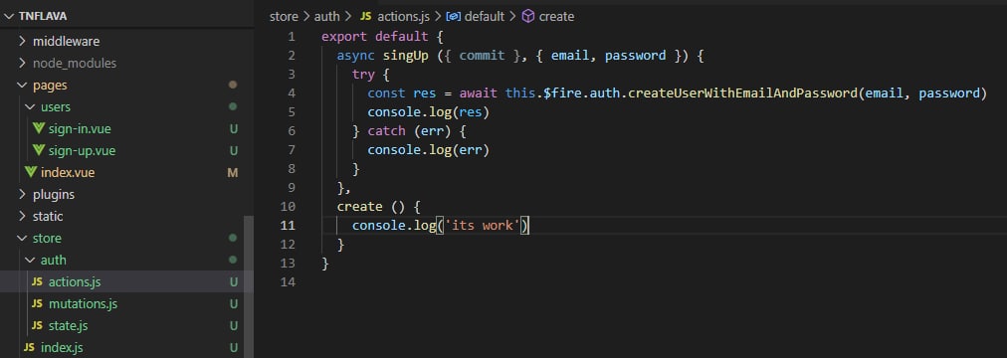Open mutations.js file
1007x358 pixels.
pyautogui.click(x=83, y=303)
